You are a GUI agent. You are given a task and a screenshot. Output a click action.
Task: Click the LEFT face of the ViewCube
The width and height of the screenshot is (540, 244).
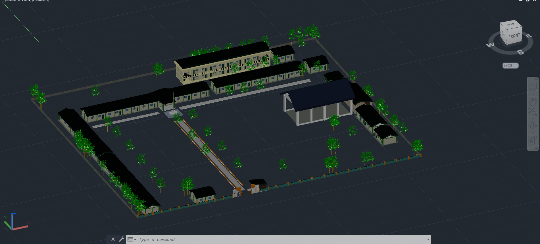point(503,34)
